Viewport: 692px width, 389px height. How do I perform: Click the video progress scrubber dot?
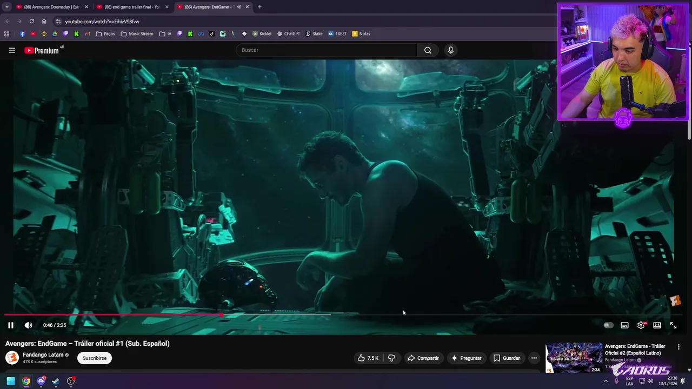coord(222,314)
